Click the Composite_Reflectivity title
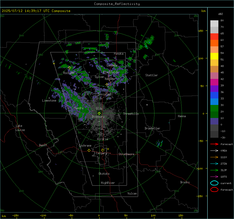This screenshot has width=234, height=219. 117,4
